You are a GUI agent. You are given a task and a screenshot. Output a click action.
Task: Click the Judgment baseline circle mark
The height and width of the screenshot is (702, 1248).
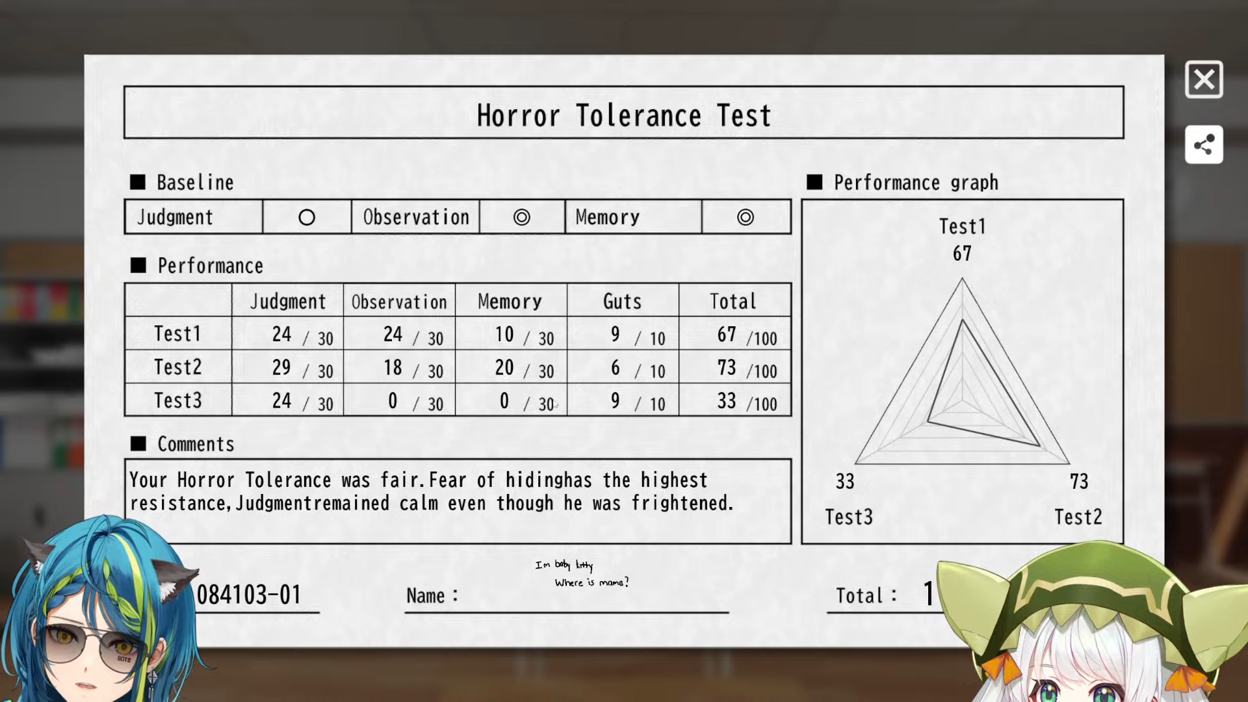tap(307, 217)
